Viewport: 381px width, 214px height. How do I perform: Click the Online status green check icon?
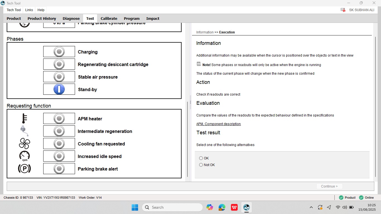coord(361,198)
